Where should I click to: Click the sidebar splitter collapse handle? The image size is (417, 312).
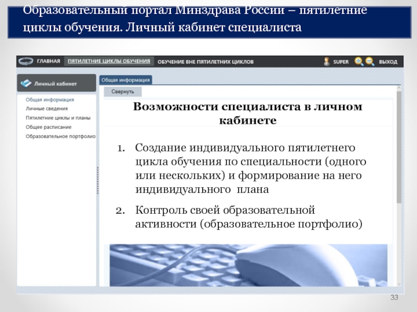(x=98, y=179)
